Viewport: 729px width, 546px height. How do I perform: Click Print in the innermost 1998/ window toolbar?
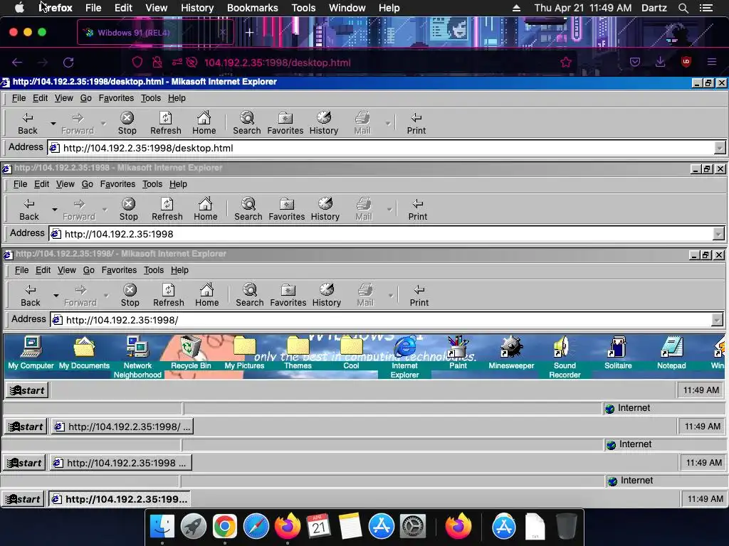click(419, 295)
